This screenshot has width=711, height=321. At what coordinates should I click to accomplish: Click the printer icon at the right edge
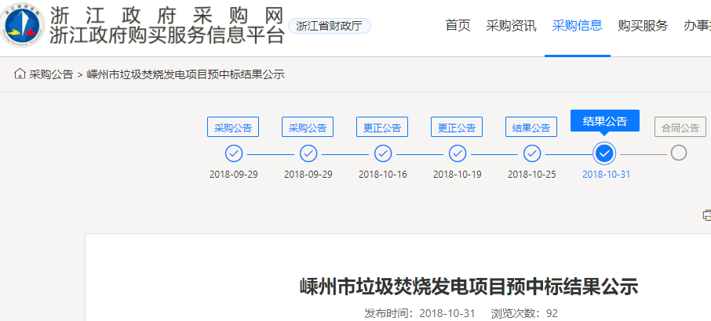(706, 215)
